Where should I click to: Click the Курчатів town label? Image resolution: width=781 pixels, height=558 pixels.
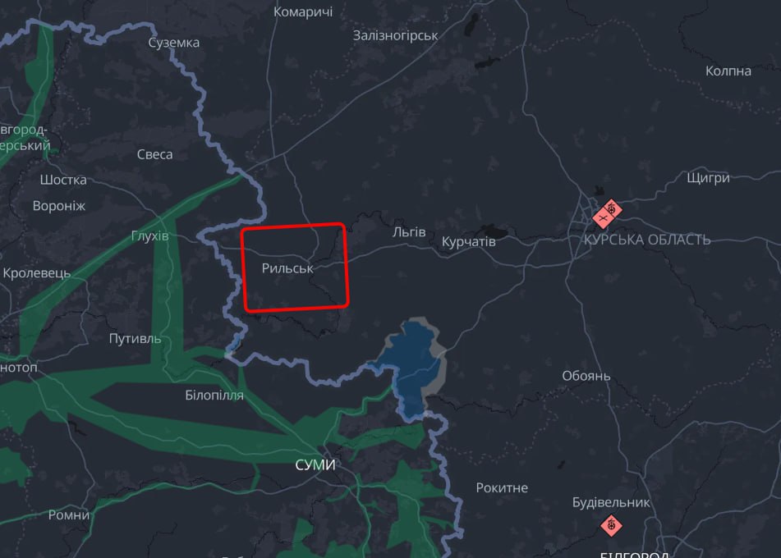click(x=469, y=242)
